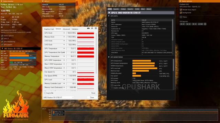The height and width of the screenshot is (123, 220).
Task: Toggle Log to file checkbox in GPU-Z
Action: [45, 93]
